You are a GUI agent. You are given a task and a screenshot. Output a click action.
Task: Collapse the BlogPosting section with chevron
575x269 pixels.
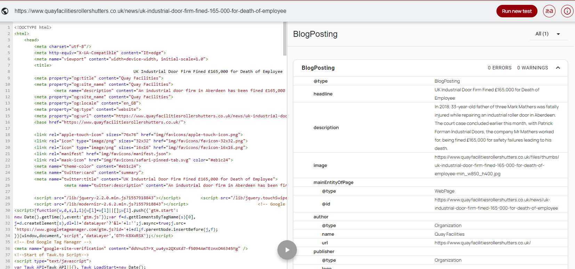(x=558, y=68)
